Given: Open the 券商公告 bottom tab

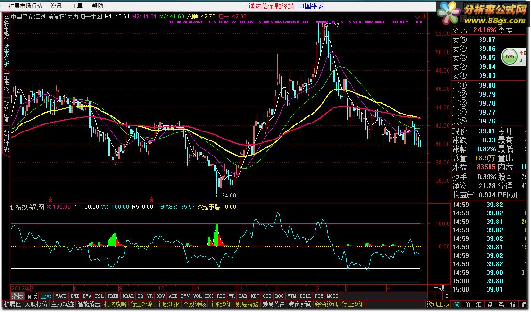Looking at the screenshot, I should tap(274, 304).
